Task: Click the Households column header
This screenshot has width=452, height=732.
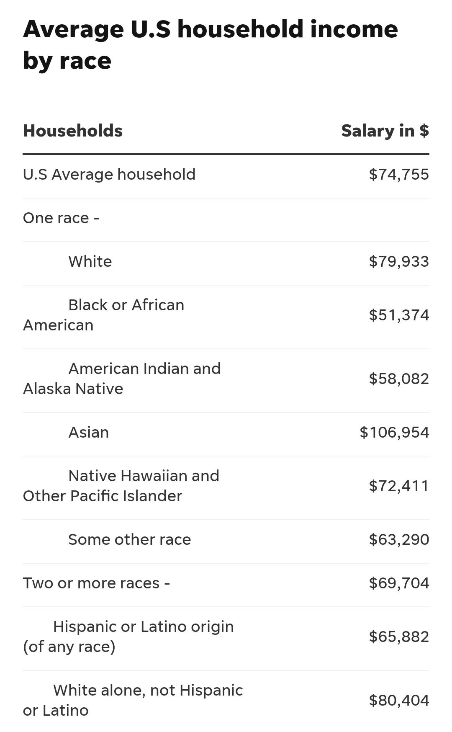Action: point(73,131)
